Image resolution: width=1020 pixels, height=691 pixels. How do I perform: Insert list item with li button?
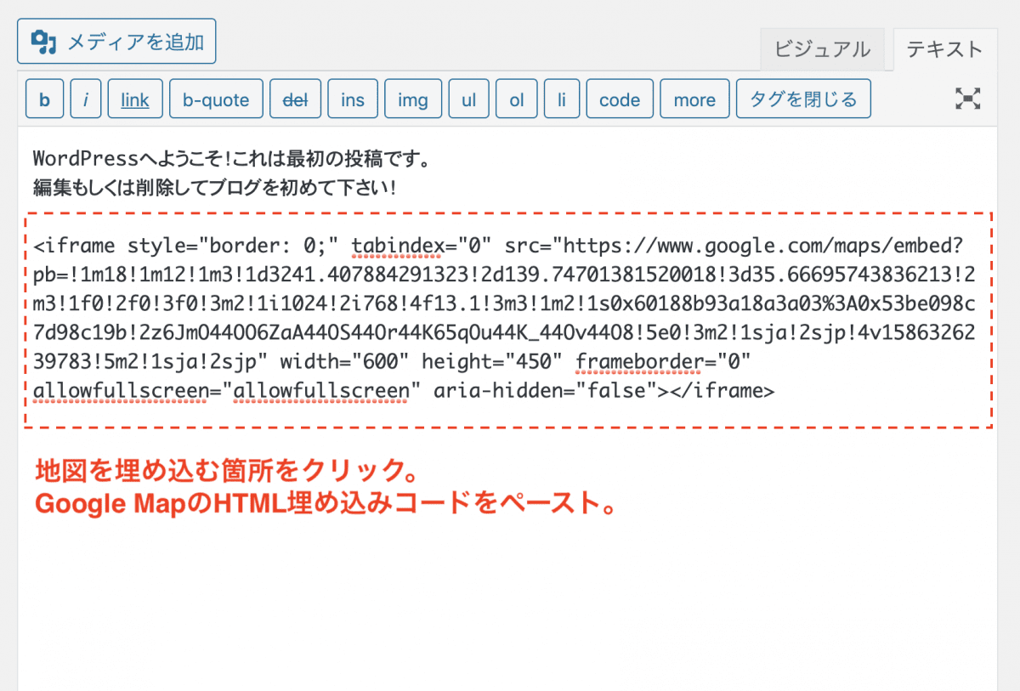pyautogui.click(x=562, y=99)
